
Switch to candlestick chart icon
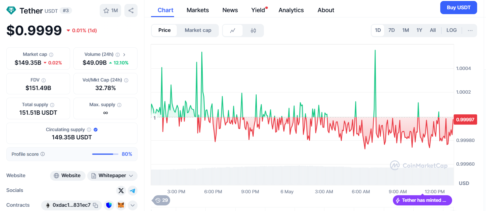pos(253,30)
